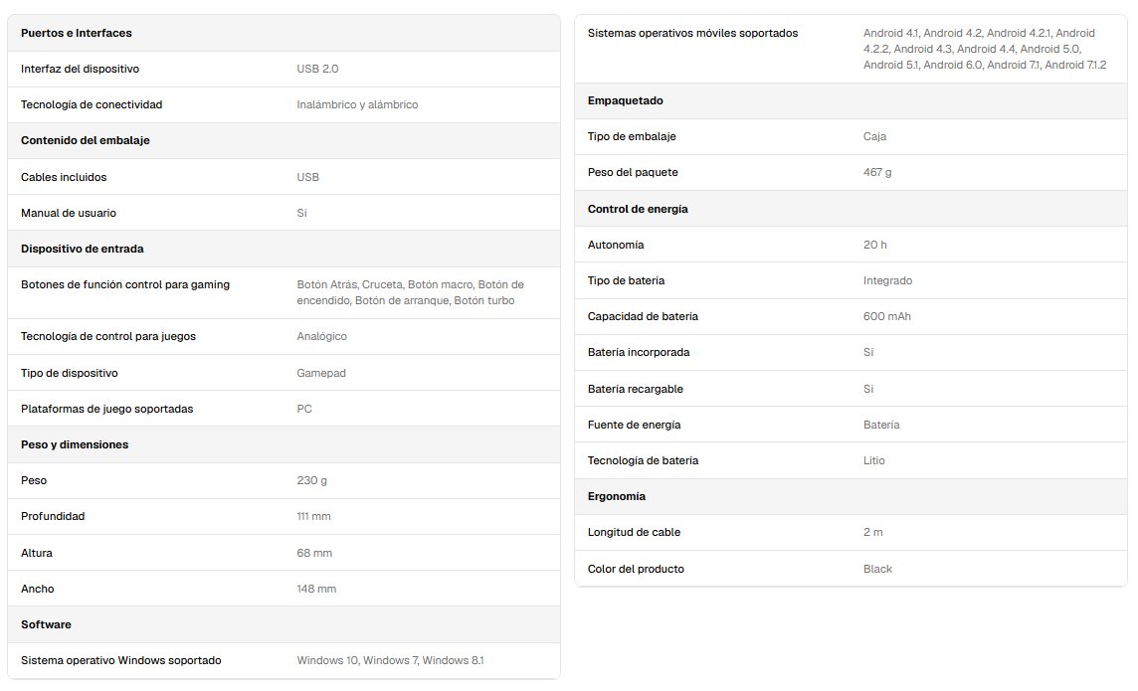Click the Tecnología de conectividad row label
This screenshot has width=1138, height=691.
[92, 104]
